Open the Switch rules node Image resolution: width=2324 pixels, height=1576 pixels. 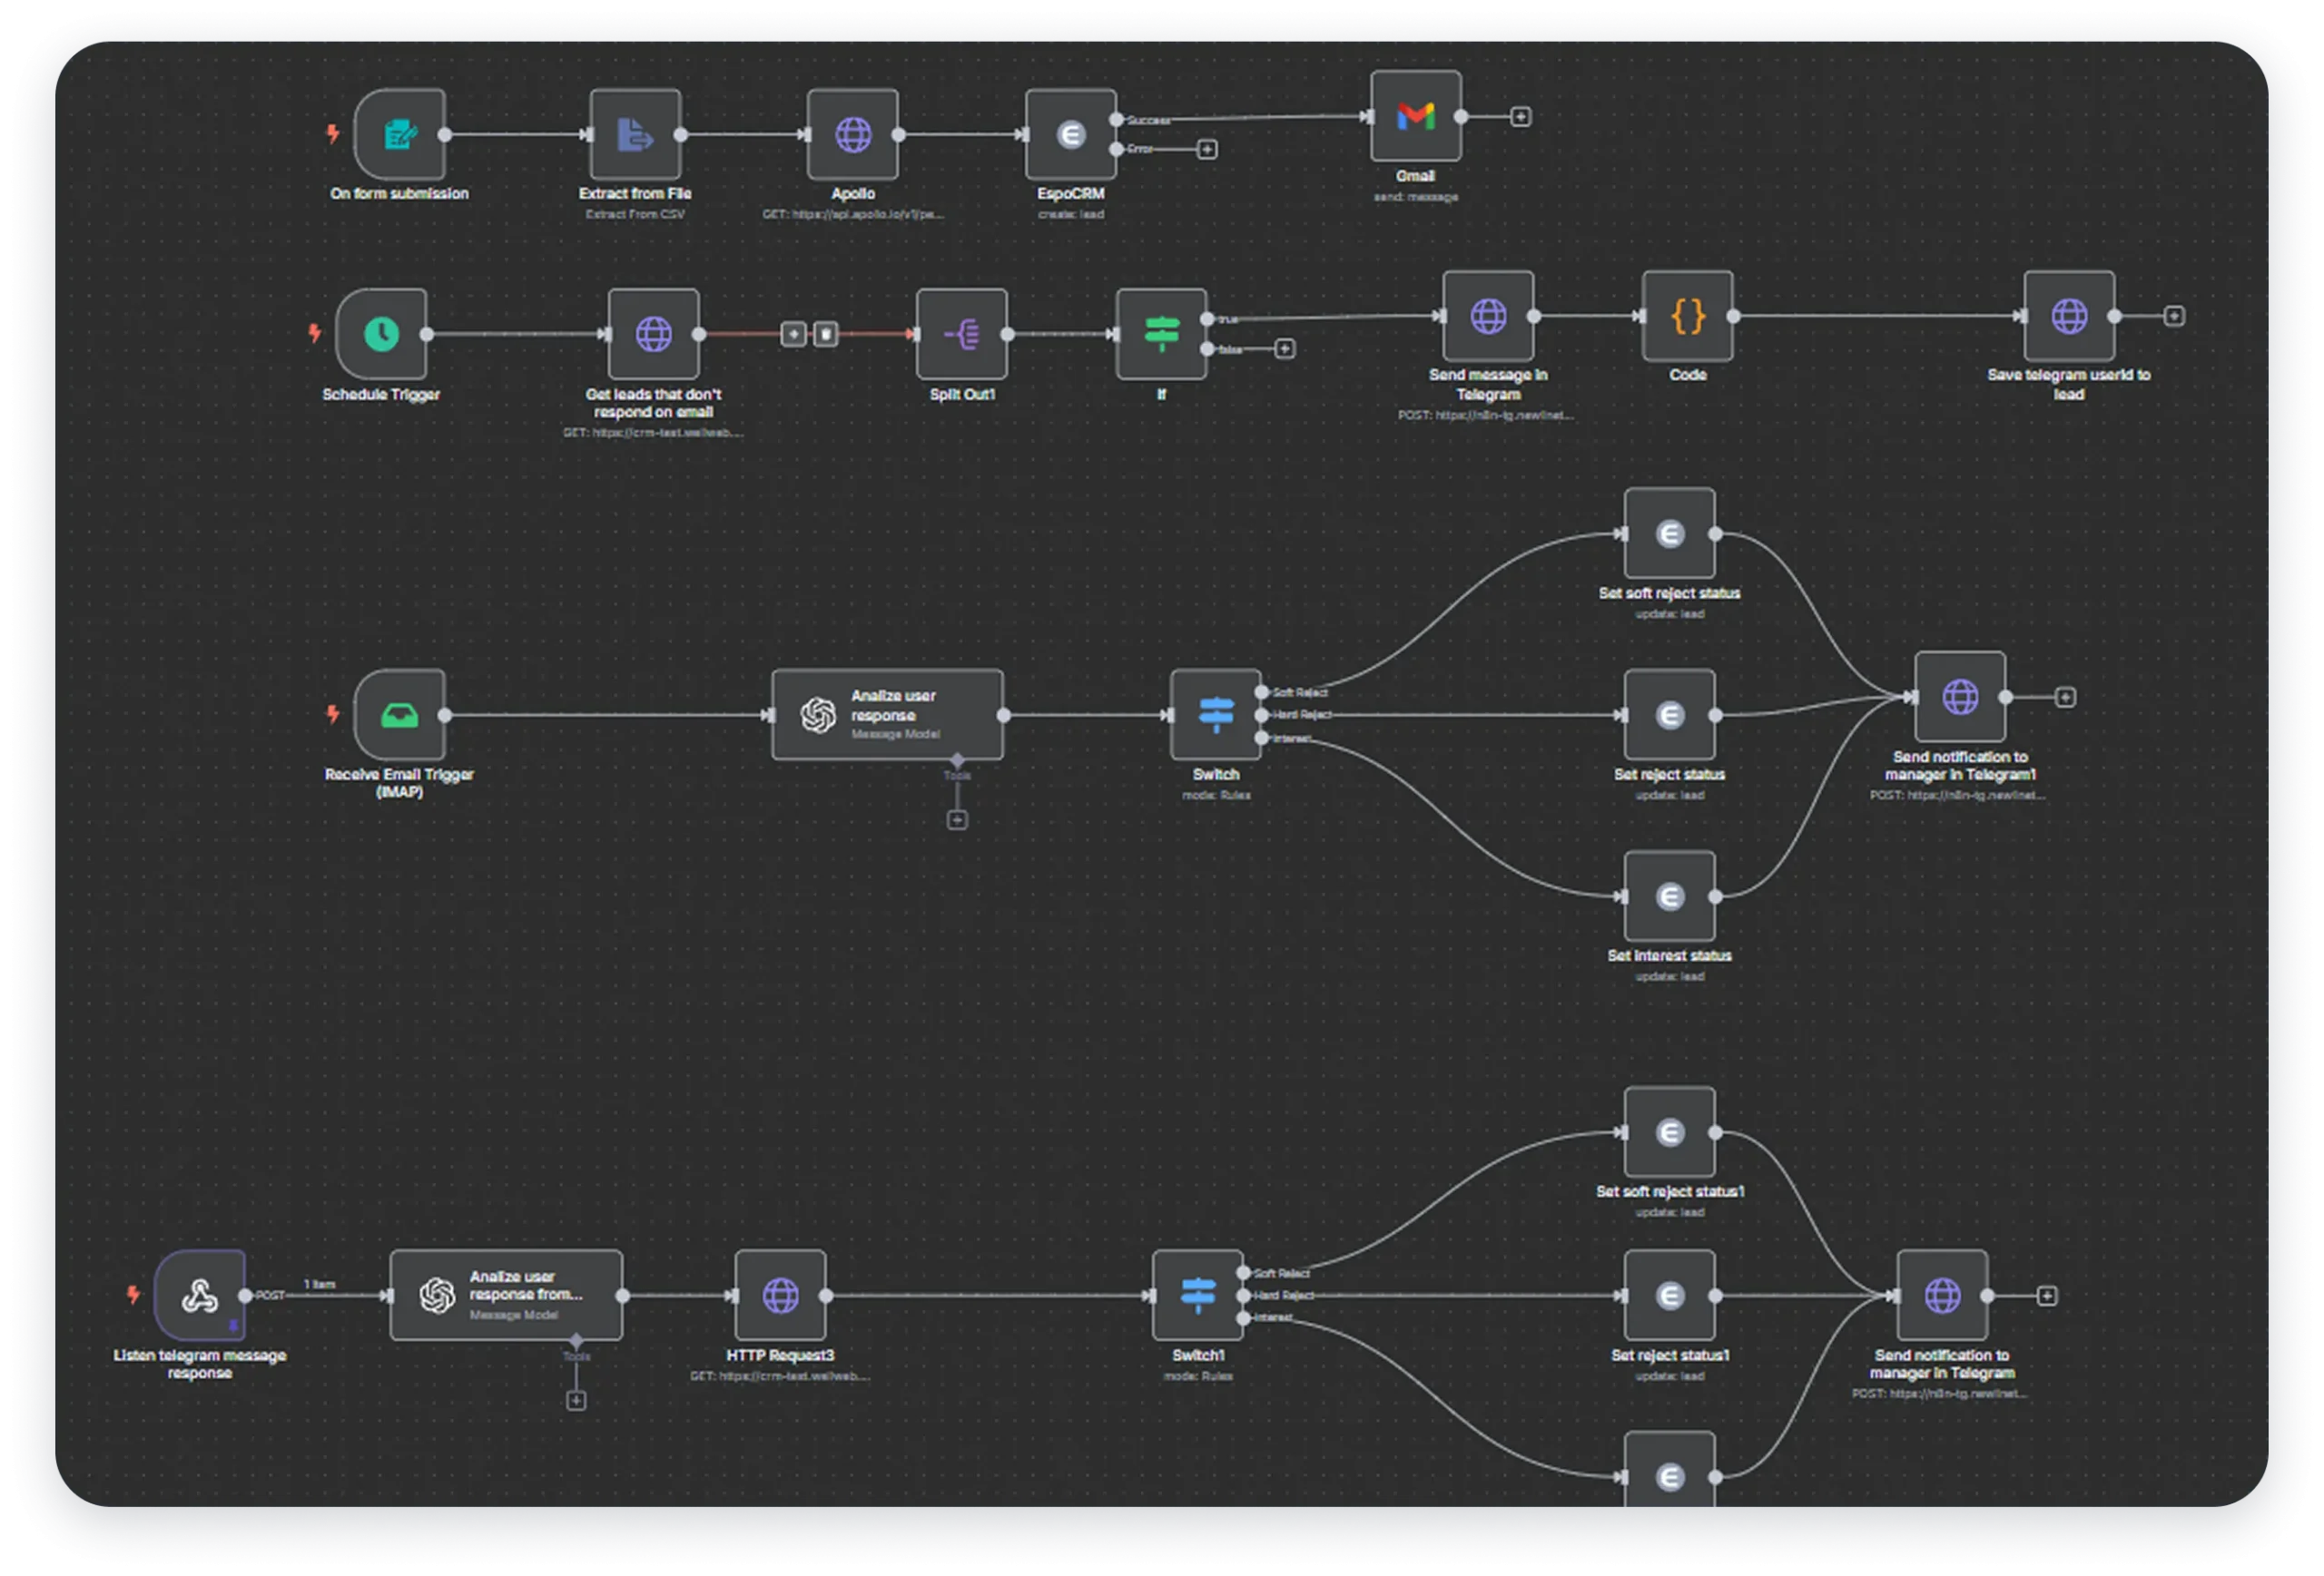pyautogui.click(x=1215, y=715)
